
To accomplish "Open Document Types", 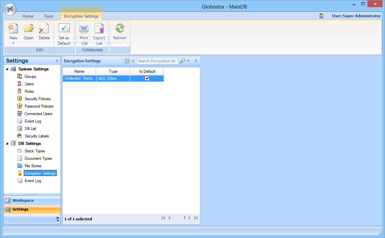I will [38, 158].
